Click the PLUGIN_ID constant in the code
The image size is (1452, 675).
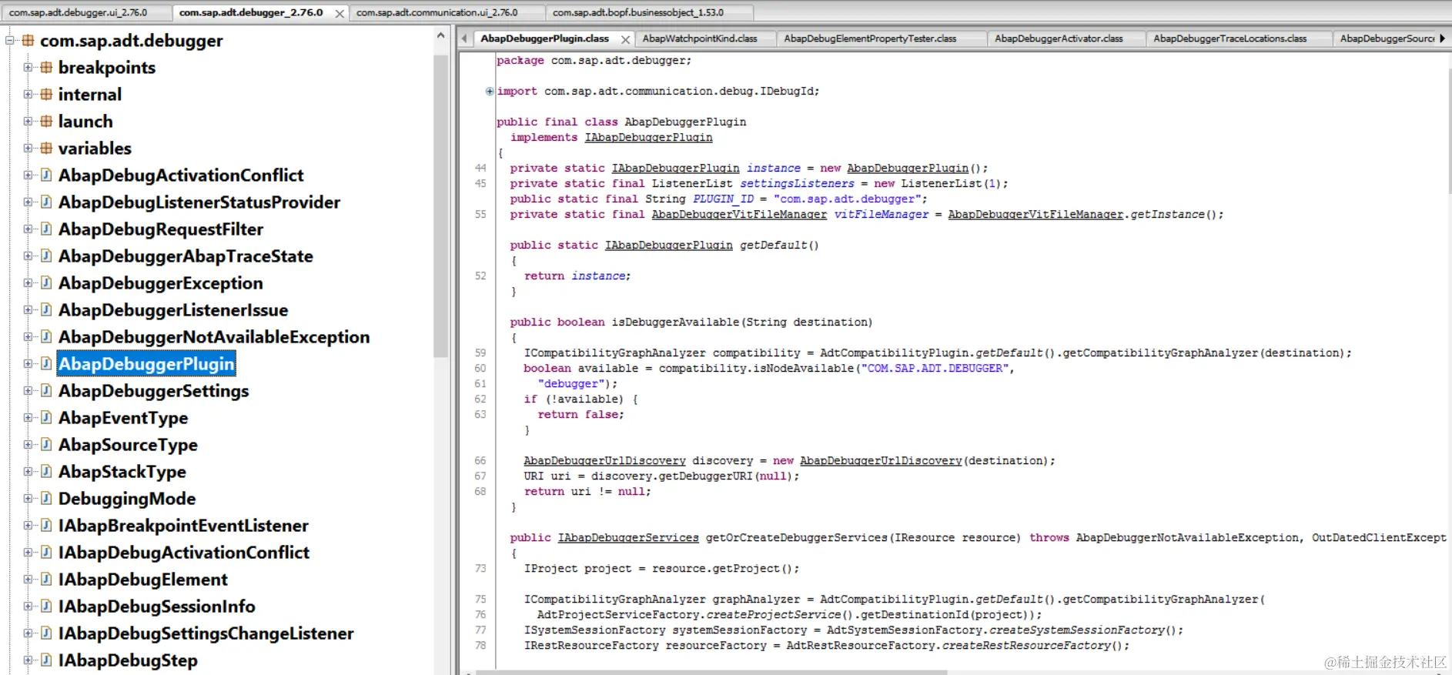723,199
